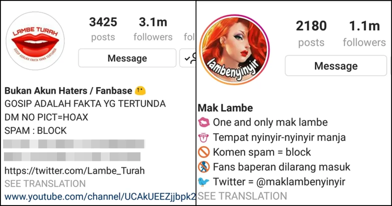Open the twitter.com/Lambe_Turah link

pos(74,170)
